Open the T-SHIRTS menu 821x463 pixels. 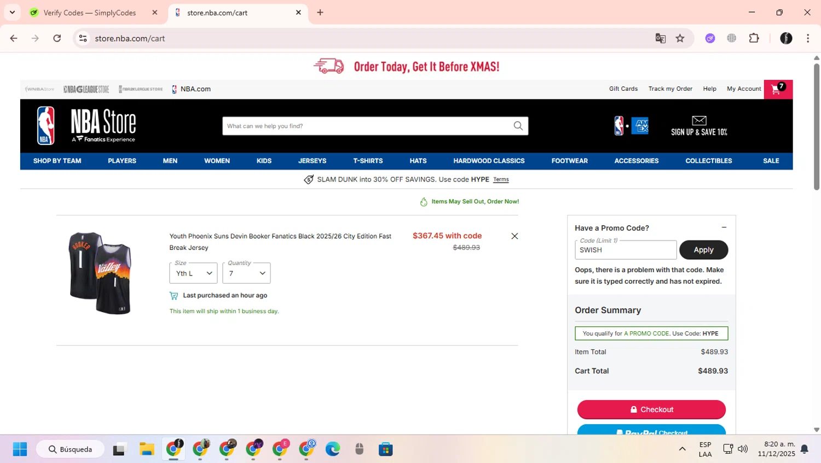click(x=368, y=161)
